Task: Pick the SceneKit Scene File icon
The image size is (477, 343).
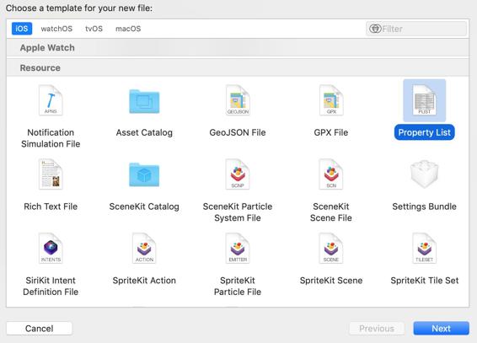Action: tap(331, 174)
